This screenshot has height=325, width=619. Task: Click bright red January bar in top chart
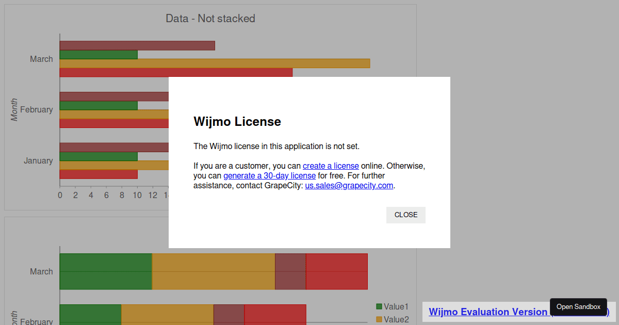[x=98, y=174]
